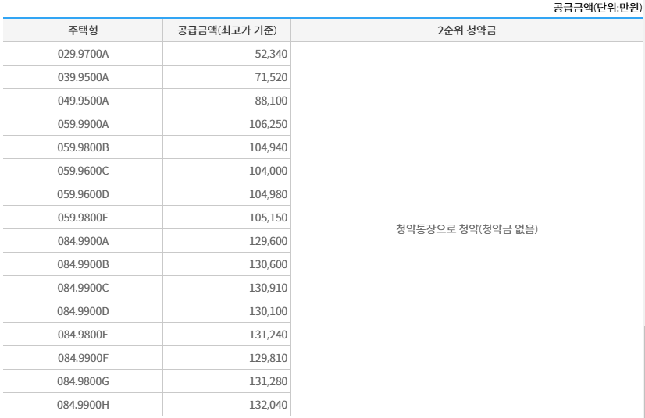Select the price 130,910
The height and width of the screenshot is (418, 645).
[268, 288]
